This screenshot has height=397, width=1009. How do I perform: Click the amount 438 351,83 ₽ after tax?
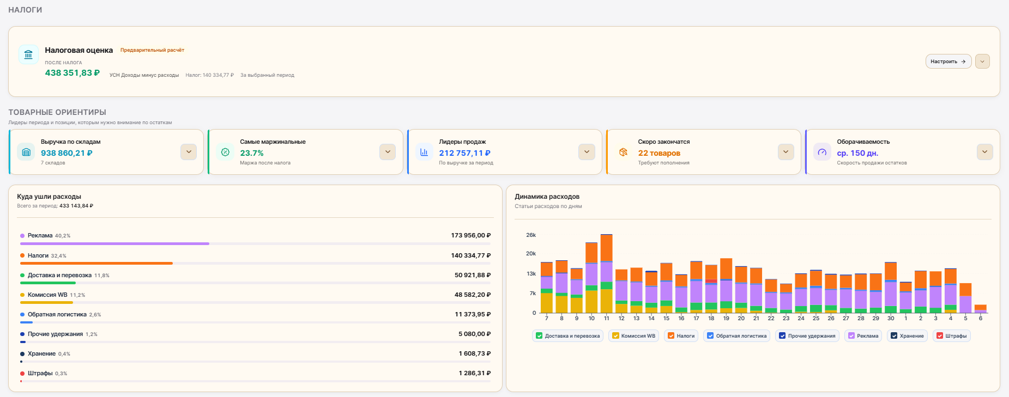72,73
